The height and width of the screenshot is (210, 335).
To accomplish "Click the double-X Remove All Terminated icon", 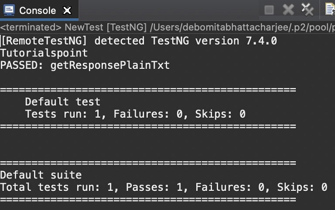I will 307,9.
